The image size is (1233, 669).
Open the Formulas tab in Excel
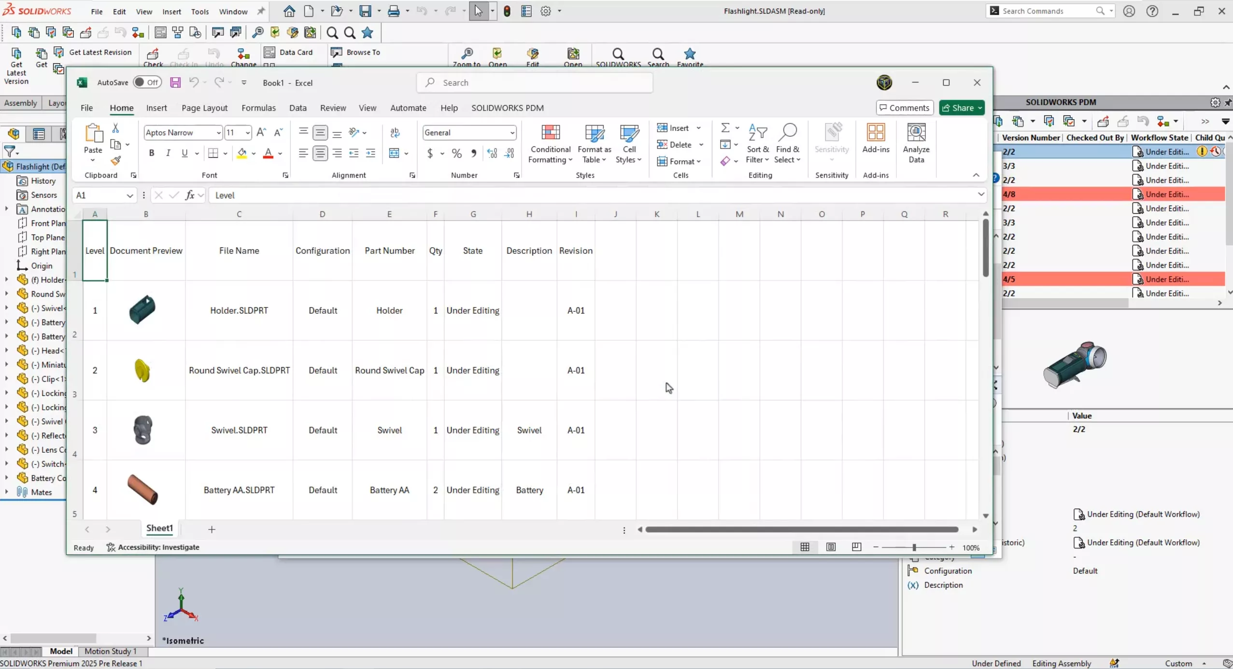pyautogui.click(x=258, y=108)
